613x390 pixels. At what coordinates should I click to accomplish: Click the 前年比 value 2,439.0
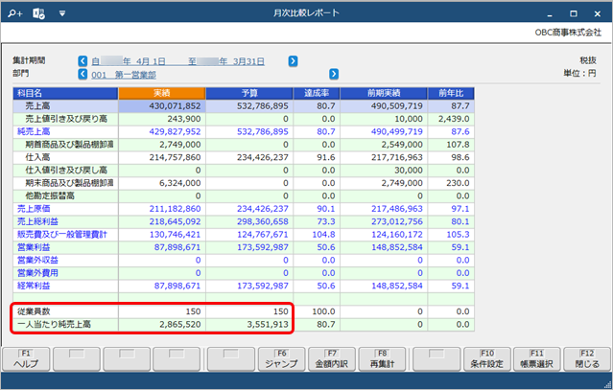[454, 119]
